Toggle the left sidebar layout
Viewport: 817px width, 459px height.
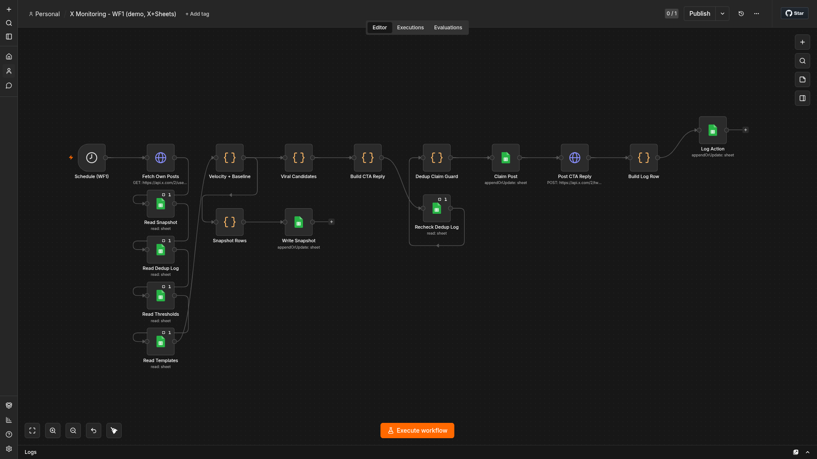[9, 37]
